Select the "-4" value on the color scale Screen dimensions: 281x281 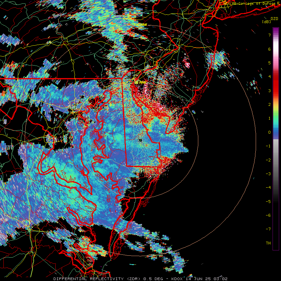(268, 188)
